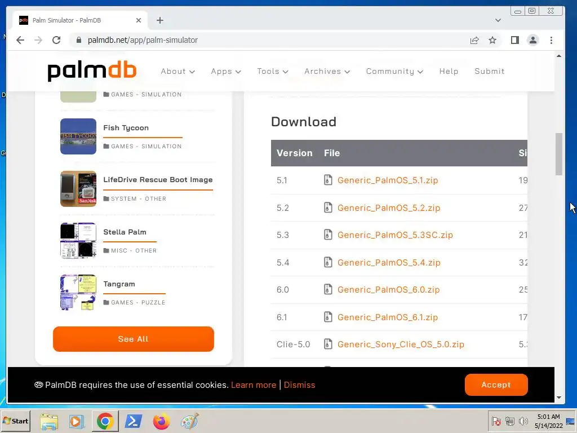The width and height of the screenshot is (577, 433).
Task: Click the address bar URL
Action: pos(143,40)
